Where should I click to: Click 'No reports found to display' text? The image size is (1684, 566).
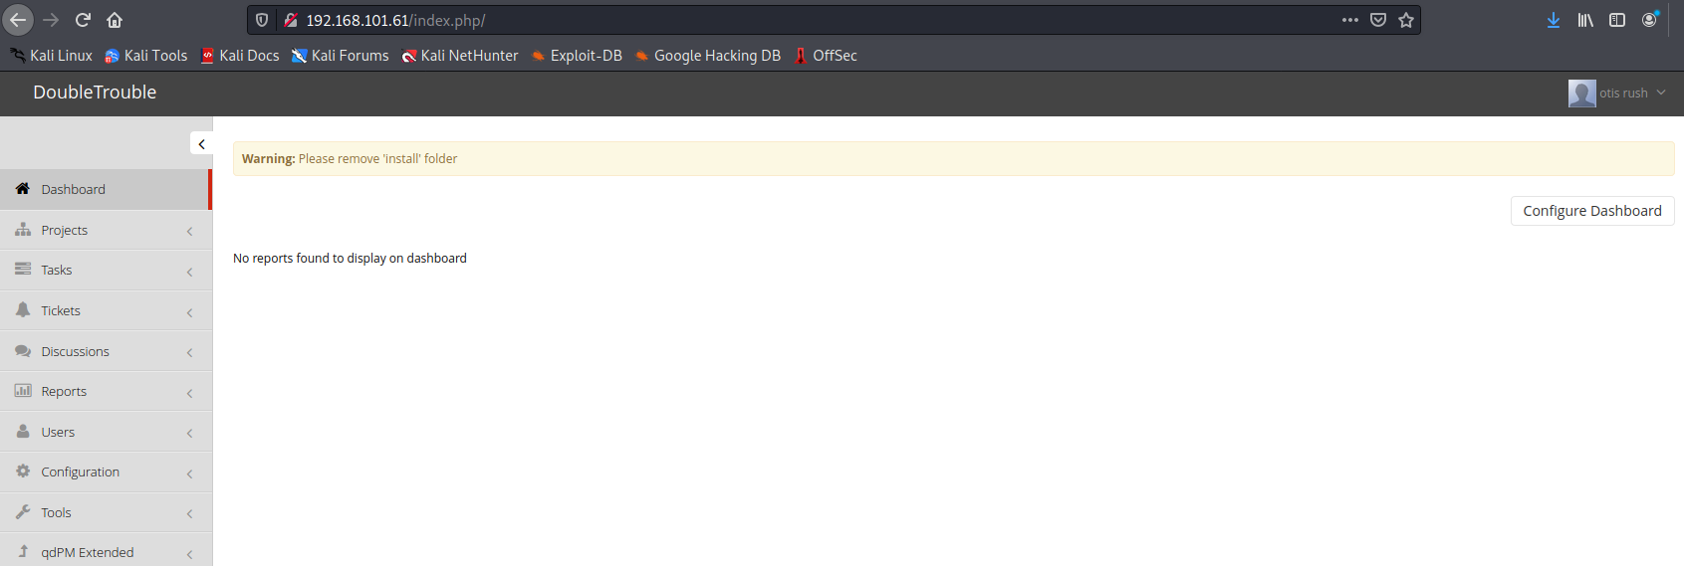coord(350,258)
